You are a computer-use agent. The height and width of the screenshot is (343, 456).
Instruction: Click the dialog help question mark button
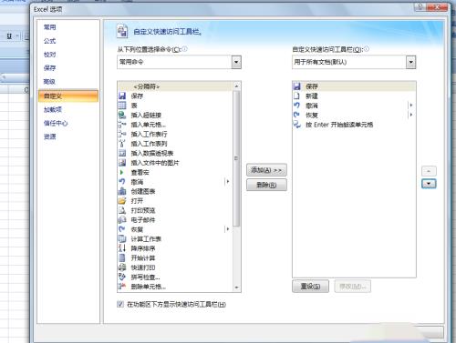pos(420,6)
